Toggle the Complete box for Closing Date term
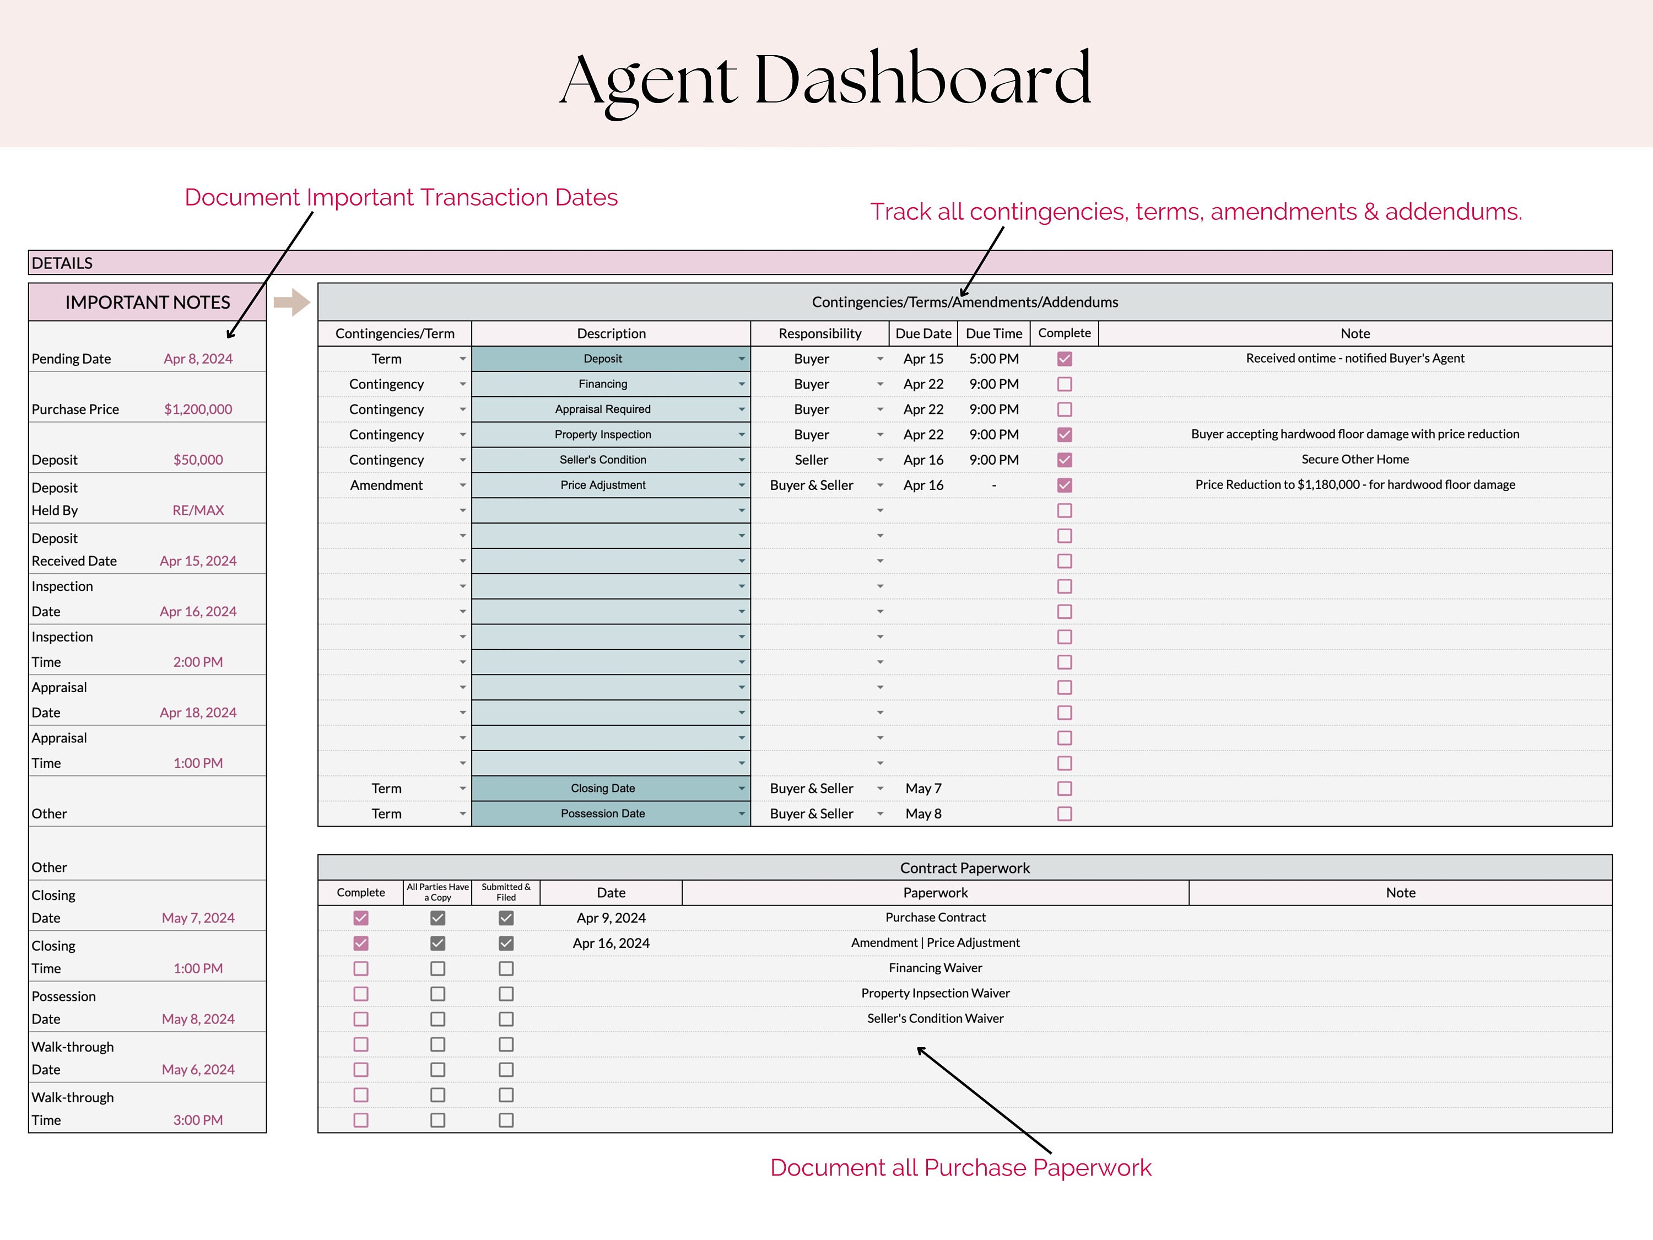The height and width of the screenshot is (1240, 1653). (x=1064, y=788)
